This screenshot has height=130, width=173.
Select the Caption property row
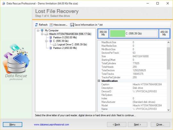click(132, 84)
